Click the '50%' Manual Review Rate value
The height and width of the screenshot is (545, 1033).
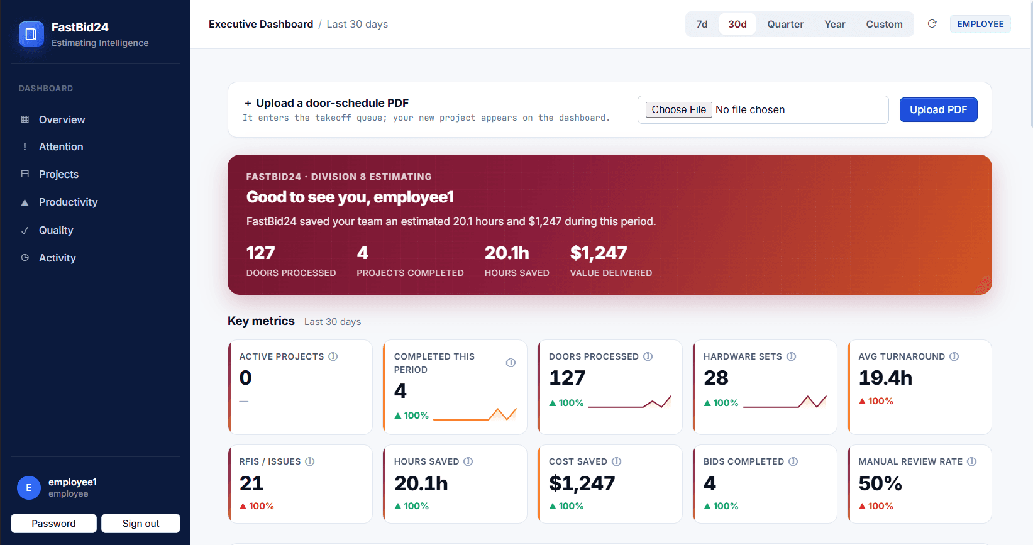(880, 483)
